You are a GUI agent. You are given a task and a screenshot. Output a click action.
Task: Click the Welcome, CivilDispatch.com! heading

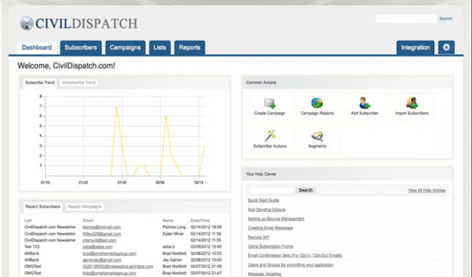pyautogui.click(x=66, y=66)
